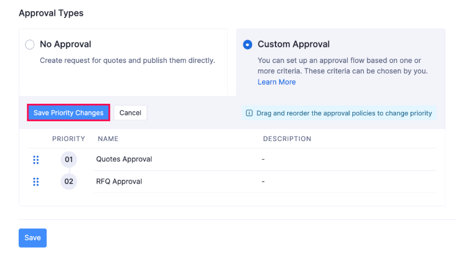Screen dimensions: 467x267
Task: Click the Approval Types section heading
Action: 51,13
